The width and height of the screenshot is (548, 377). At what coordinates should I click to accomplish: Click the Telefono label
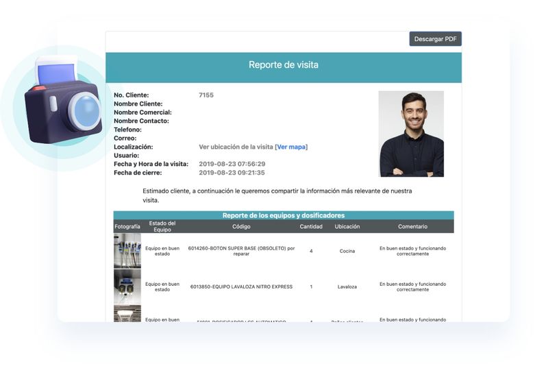127,130
